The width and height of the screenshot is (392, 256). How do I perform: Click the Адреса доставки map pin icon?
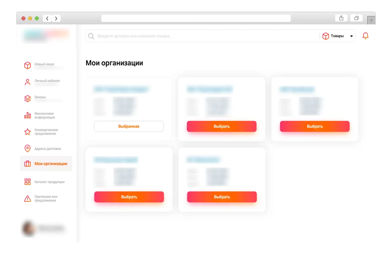click(27, 148)
